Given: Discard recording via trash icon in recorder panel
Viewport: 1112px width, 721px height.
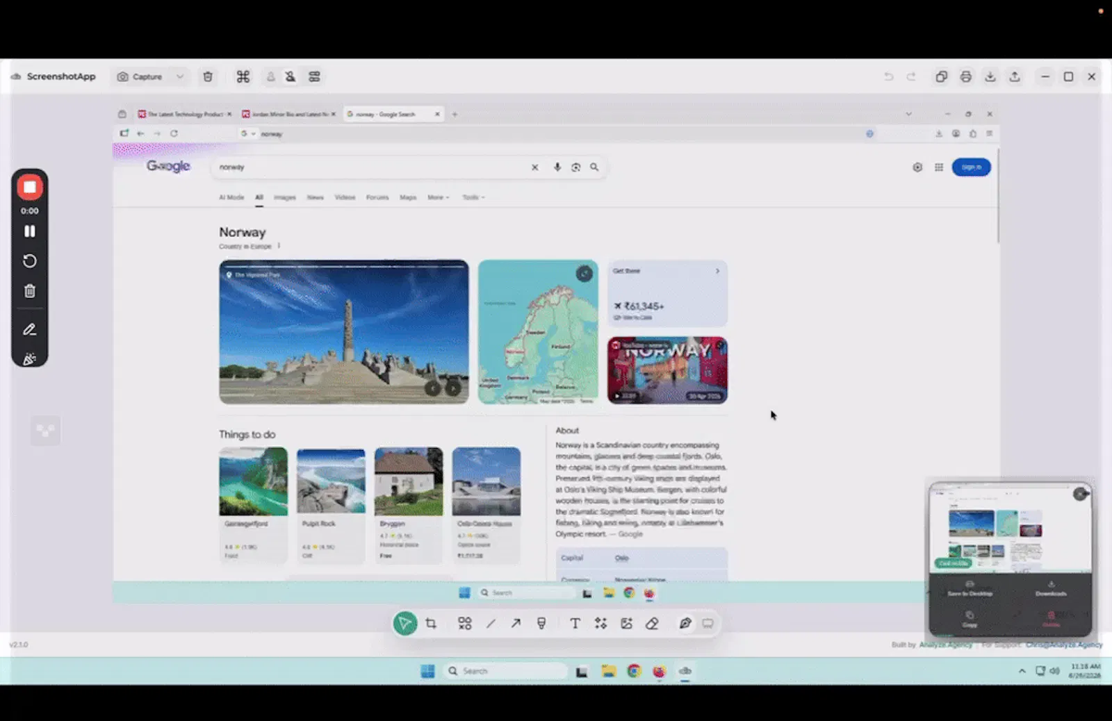Looking at the screenshot, I should [30, 291].
